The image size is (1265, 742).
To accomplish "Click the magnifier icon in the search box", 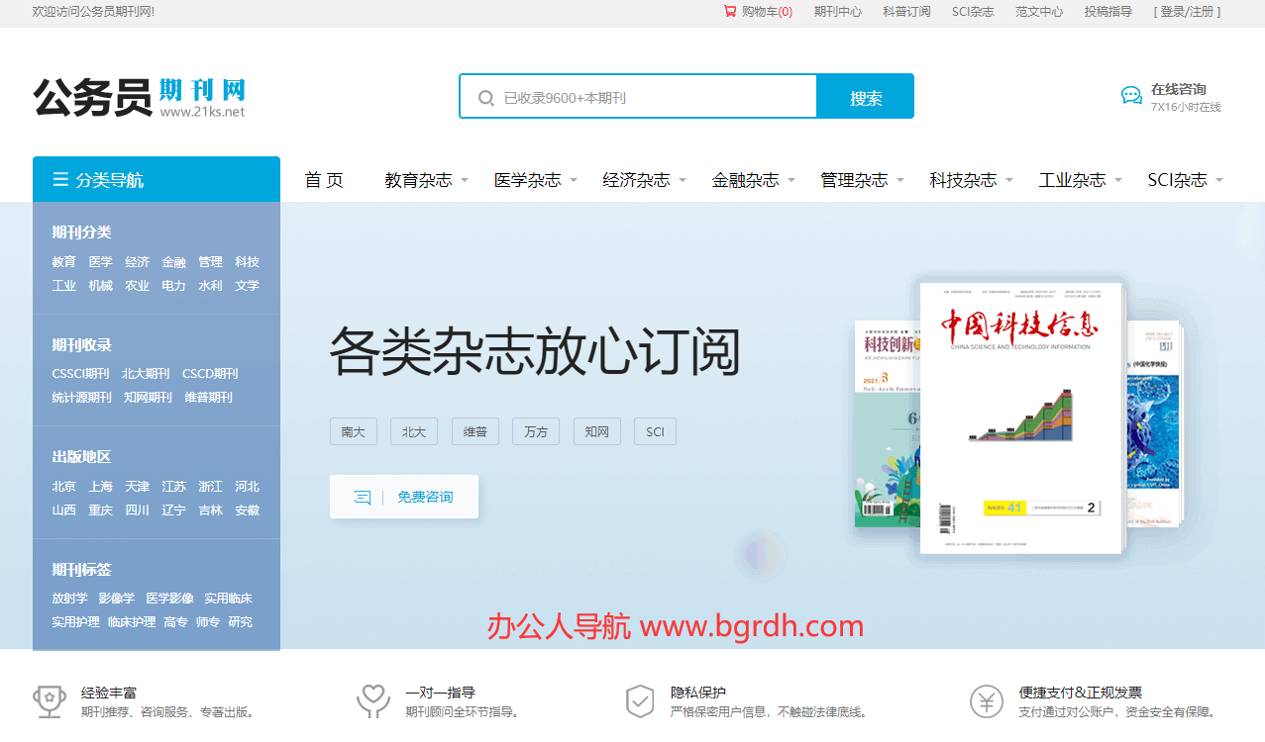I will pos(485,96).
